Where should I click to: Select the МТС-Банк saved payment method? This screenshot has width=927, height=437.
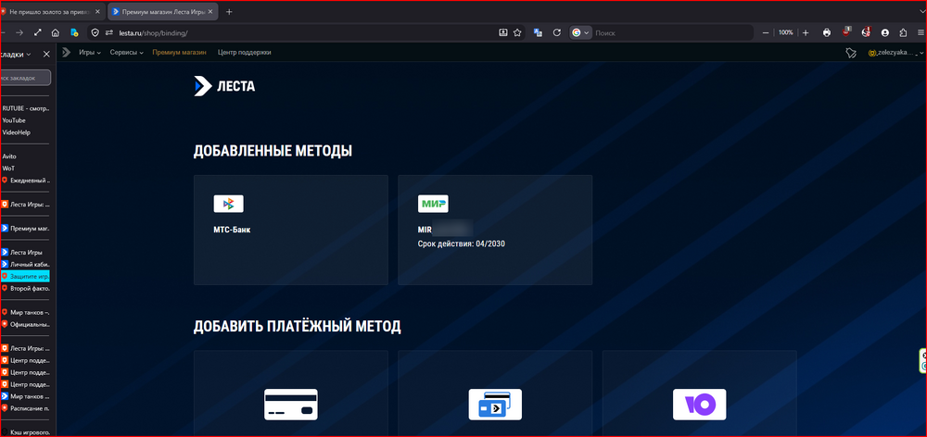click(291, 230)
